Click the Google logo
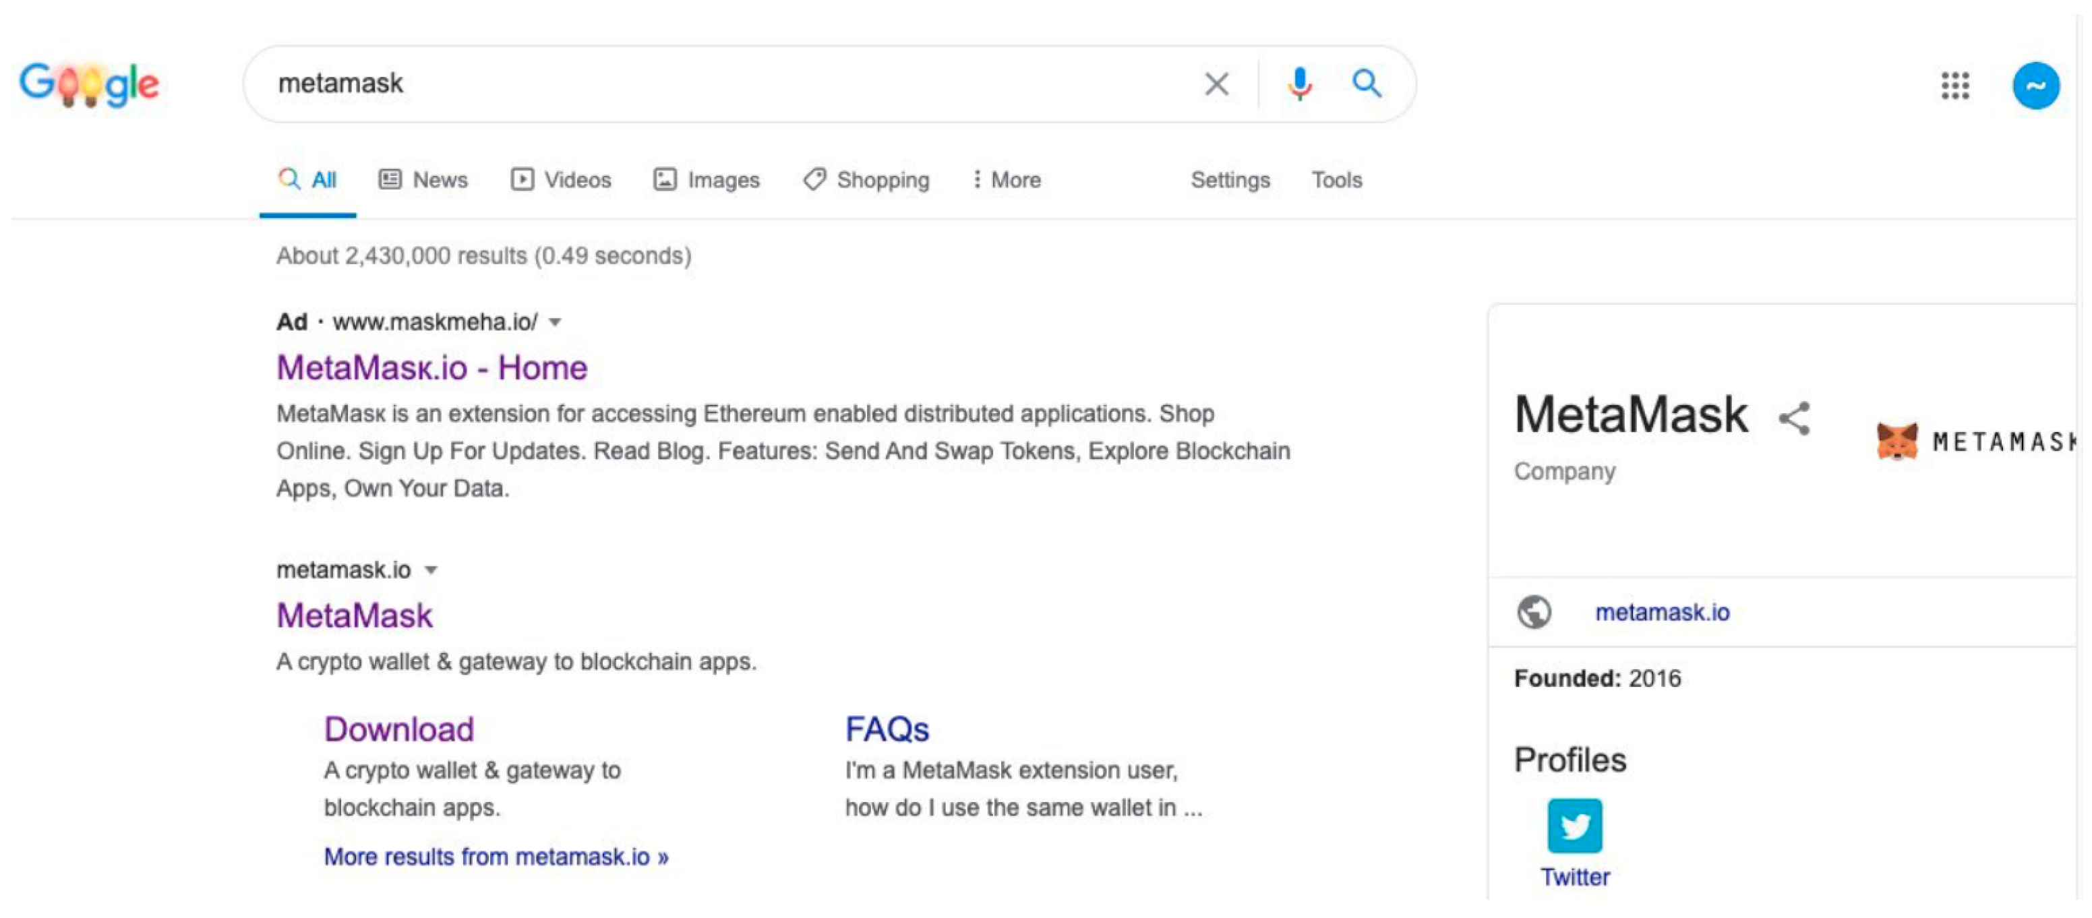 (x=90, y=84)
